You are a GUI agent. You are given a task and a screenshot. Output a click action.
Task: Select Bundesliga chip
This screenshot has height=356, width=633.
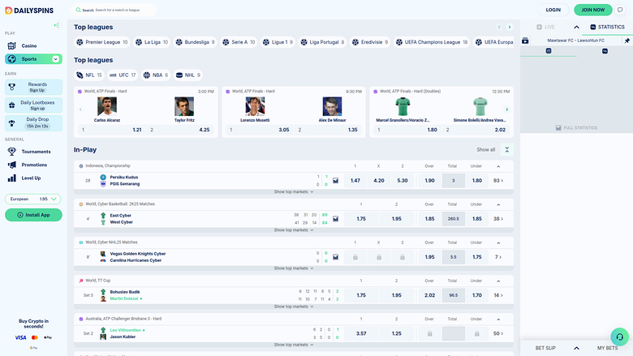pyautogui.click(x=196, y=42)
